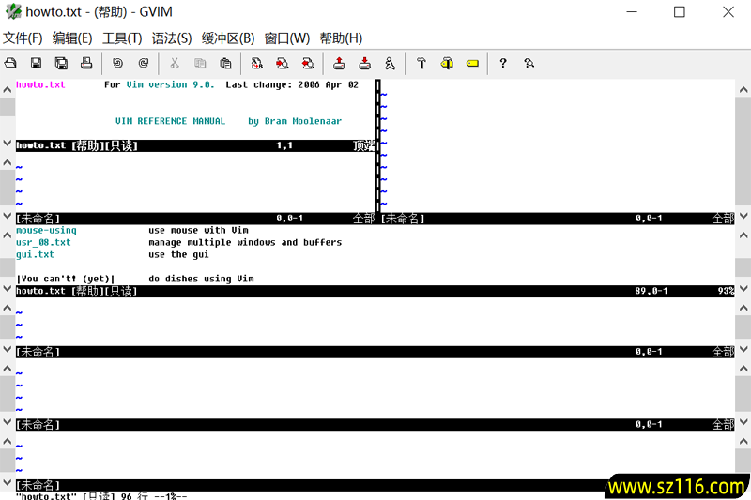Click the GVIM application icon in title bar

(x=13, y=11)
